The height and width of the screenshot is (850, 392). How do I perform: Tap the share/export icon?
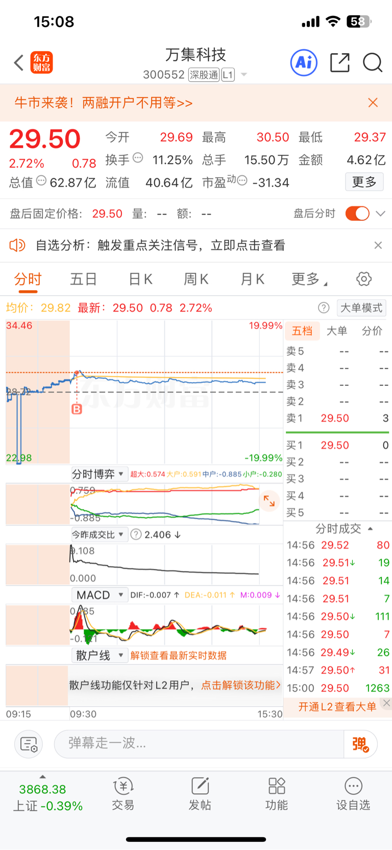[x=339, y=63]
